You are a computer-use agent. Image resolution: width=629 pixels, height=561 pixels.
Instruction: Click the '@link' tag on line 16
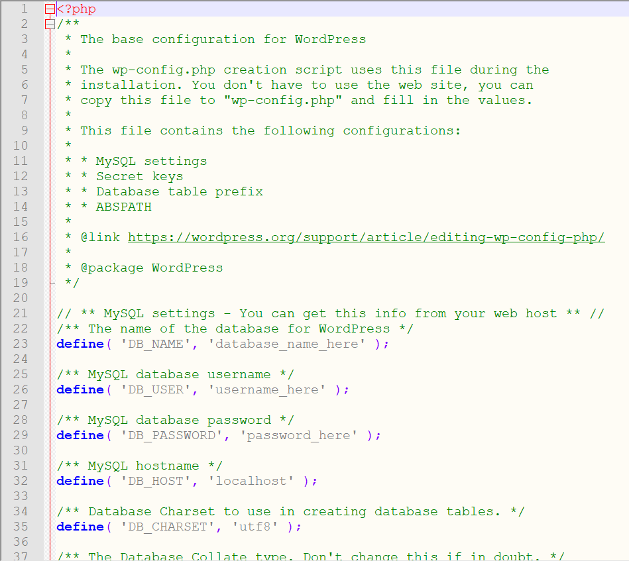[100, 237]
